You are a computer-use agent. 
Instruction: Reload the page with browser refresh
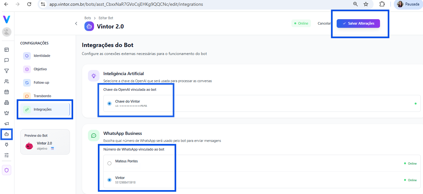(29, 4)
